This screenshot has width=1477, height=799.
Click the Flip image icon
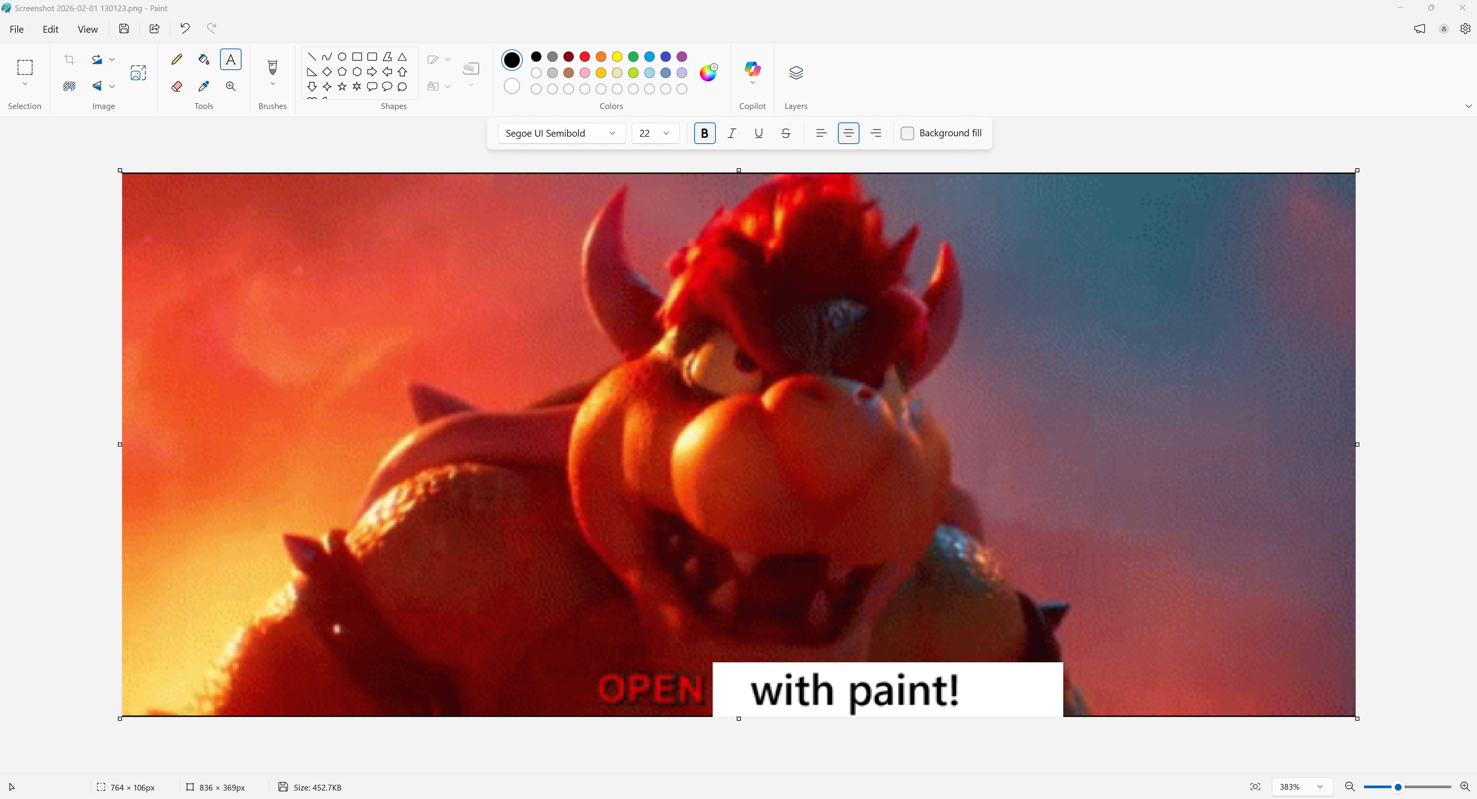click(x=97, y=86)
